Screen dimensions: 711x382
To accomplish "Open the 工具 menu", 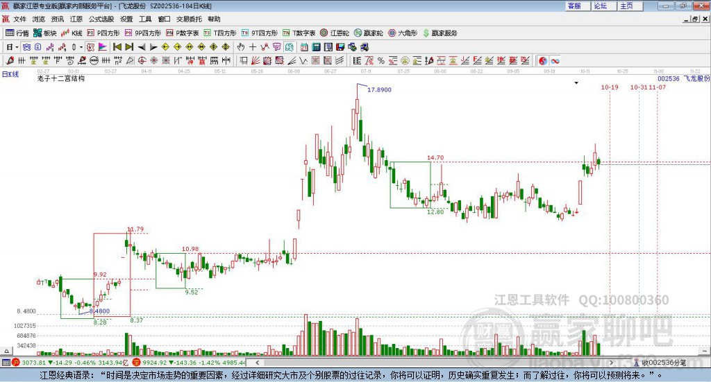I will point(145,19).
